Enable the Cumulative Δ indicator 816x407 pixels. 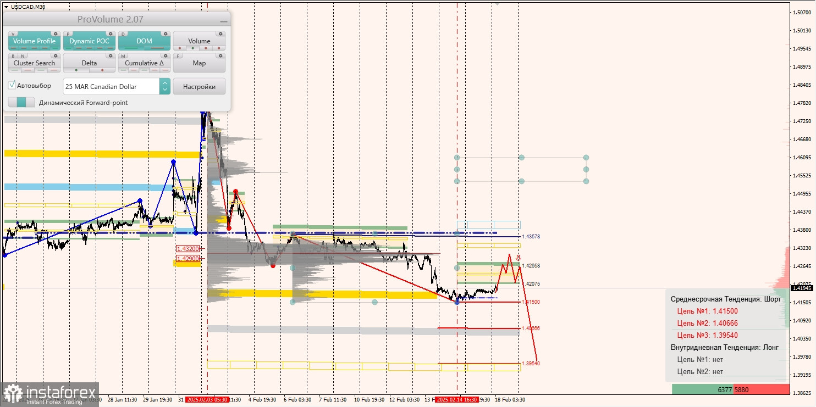144,63
